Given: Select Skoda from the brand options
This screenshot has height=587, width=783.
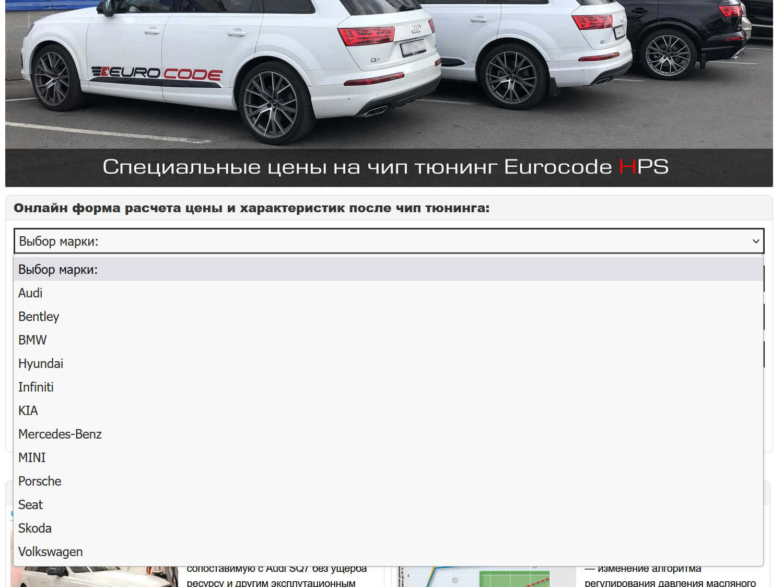Looking at the screenshot, I should click(x=34, y=528).
